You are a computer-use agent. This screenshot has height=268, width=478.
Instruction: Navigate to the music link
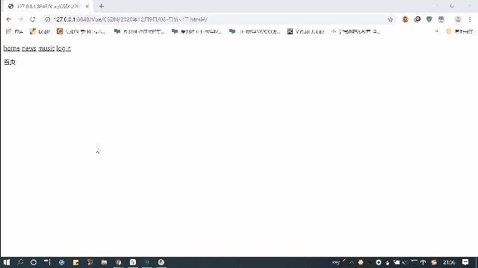46,48
